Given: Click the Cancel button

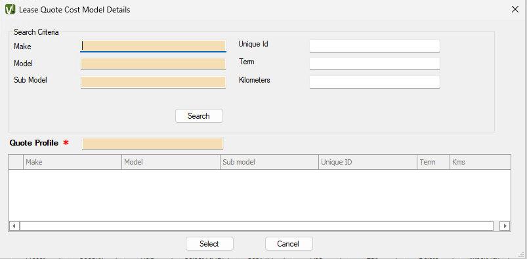Looking at the screenshot, I should pyautogui.click(x=289, y=244).
